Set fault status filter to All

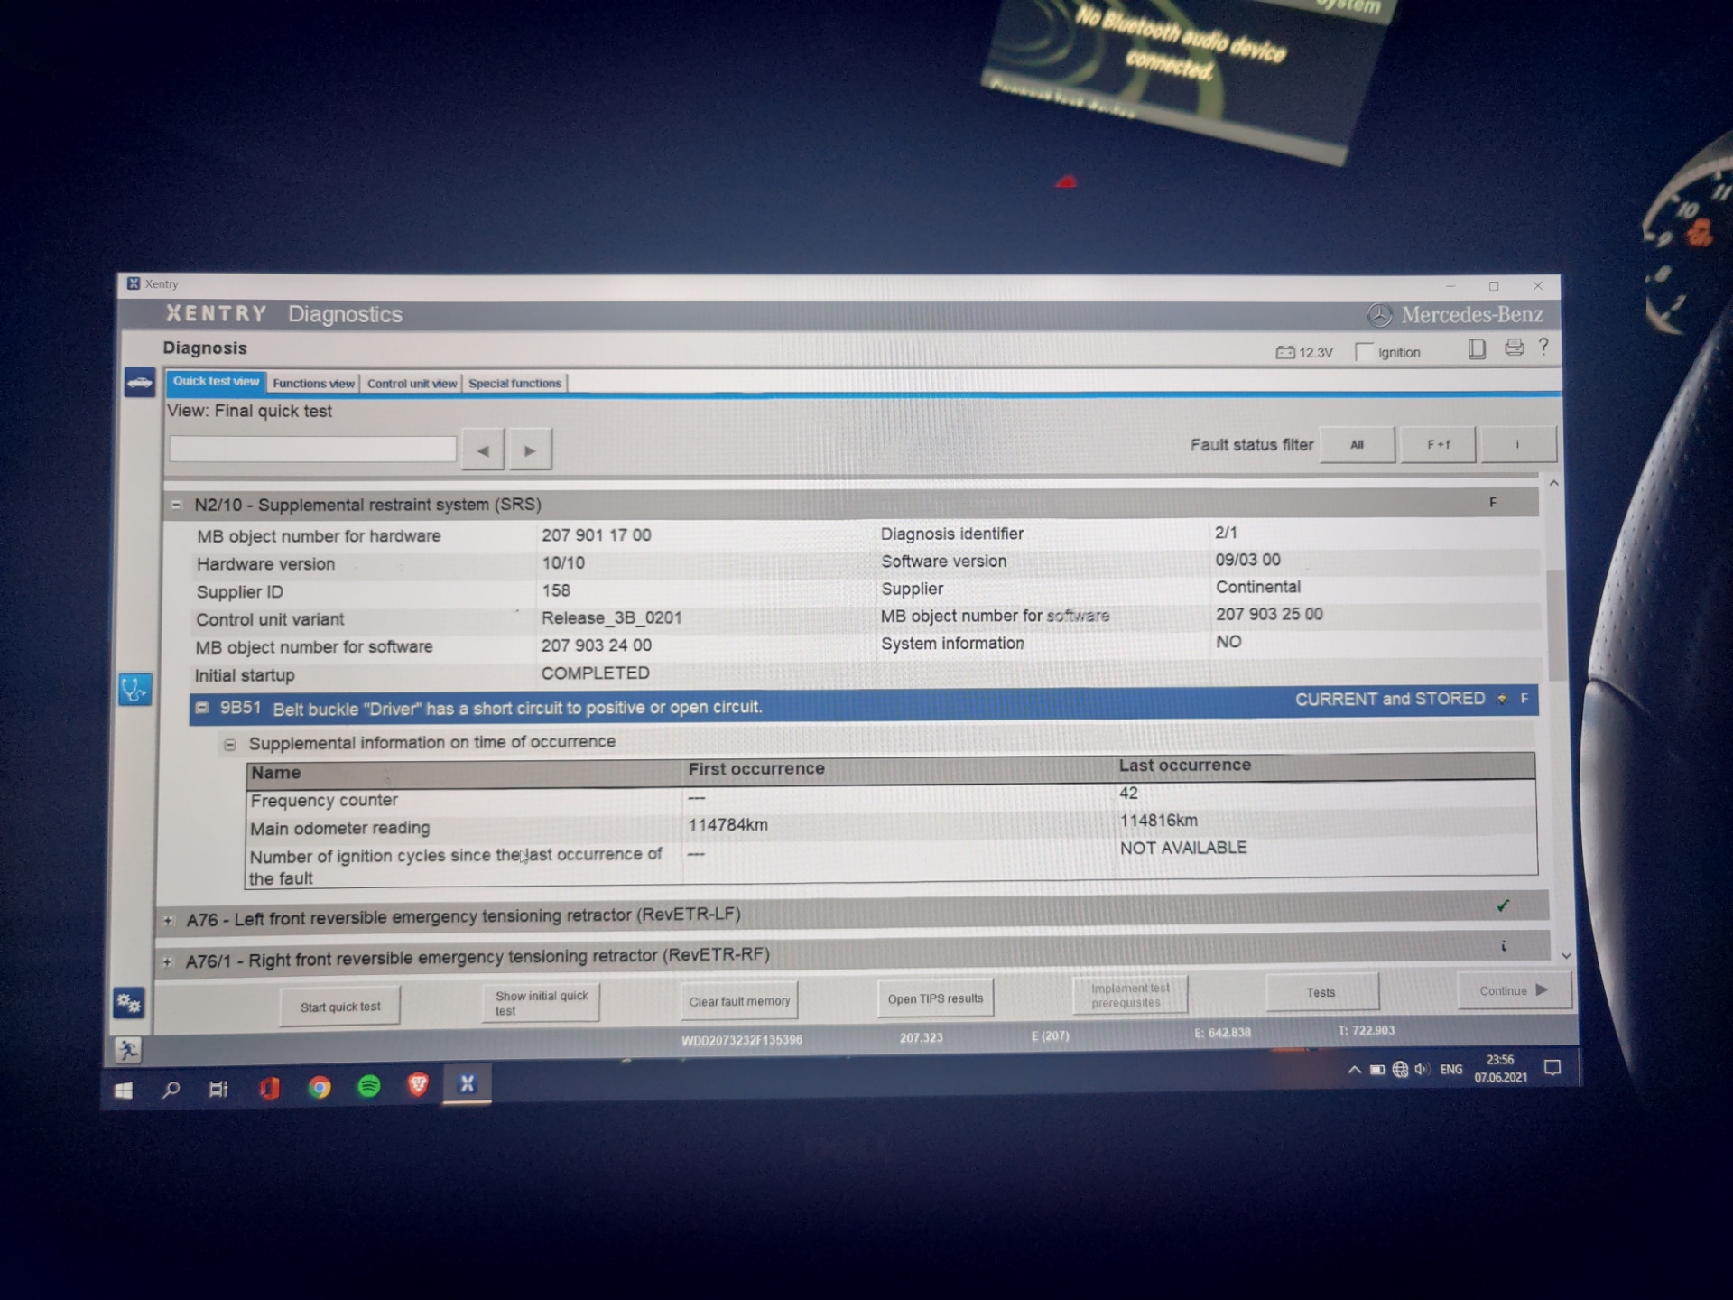coord(1357,444)
